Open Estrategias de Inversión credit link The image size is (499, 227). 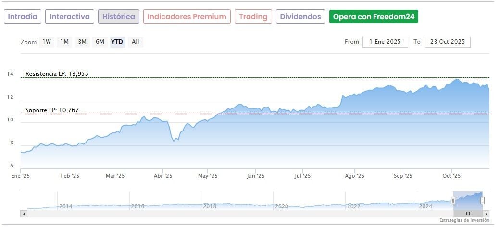[464, 220]
